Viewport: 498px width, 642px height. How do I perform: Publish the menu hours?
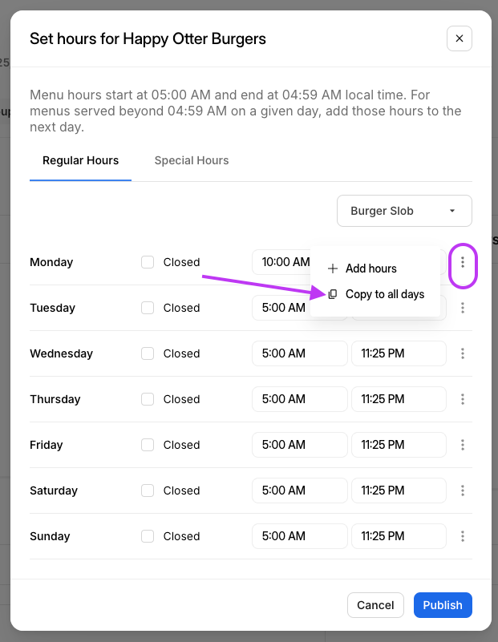pyautogui.click(x=443, y=605)
